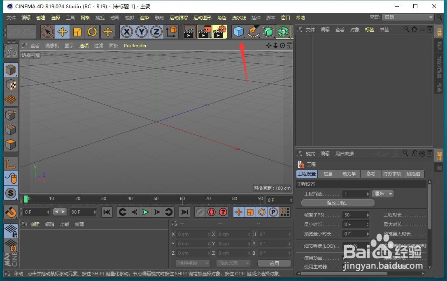447x281 pixels.
Task: Select the Rotate tool
Action: point(91,32)
